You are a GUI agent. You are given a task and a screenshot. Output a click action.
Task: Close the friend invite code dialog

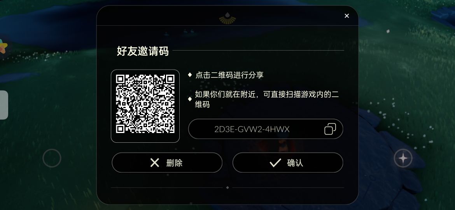pyautogui.click(x=346, y=16)
